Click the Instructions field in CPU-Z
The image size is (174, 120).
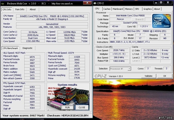point(140,42)
